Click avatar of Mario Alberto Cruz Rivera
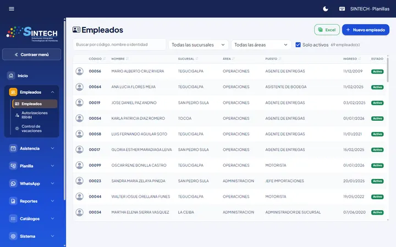Viewport: 396px width, 247px height. tap(80, 71)
